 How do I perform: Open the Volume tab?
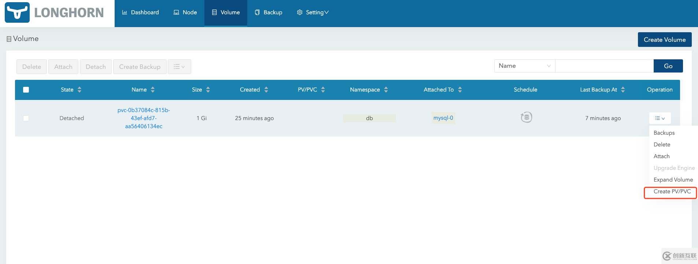tap(226, 12)
